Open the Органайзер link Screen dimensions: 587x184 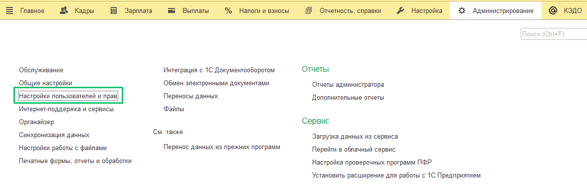36,122
